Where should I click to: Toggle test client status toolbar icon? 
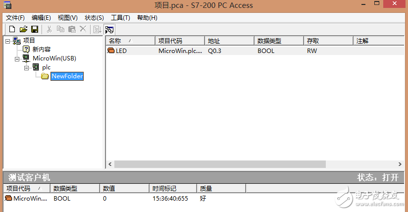pyautogui.click(x=109, y=29)
